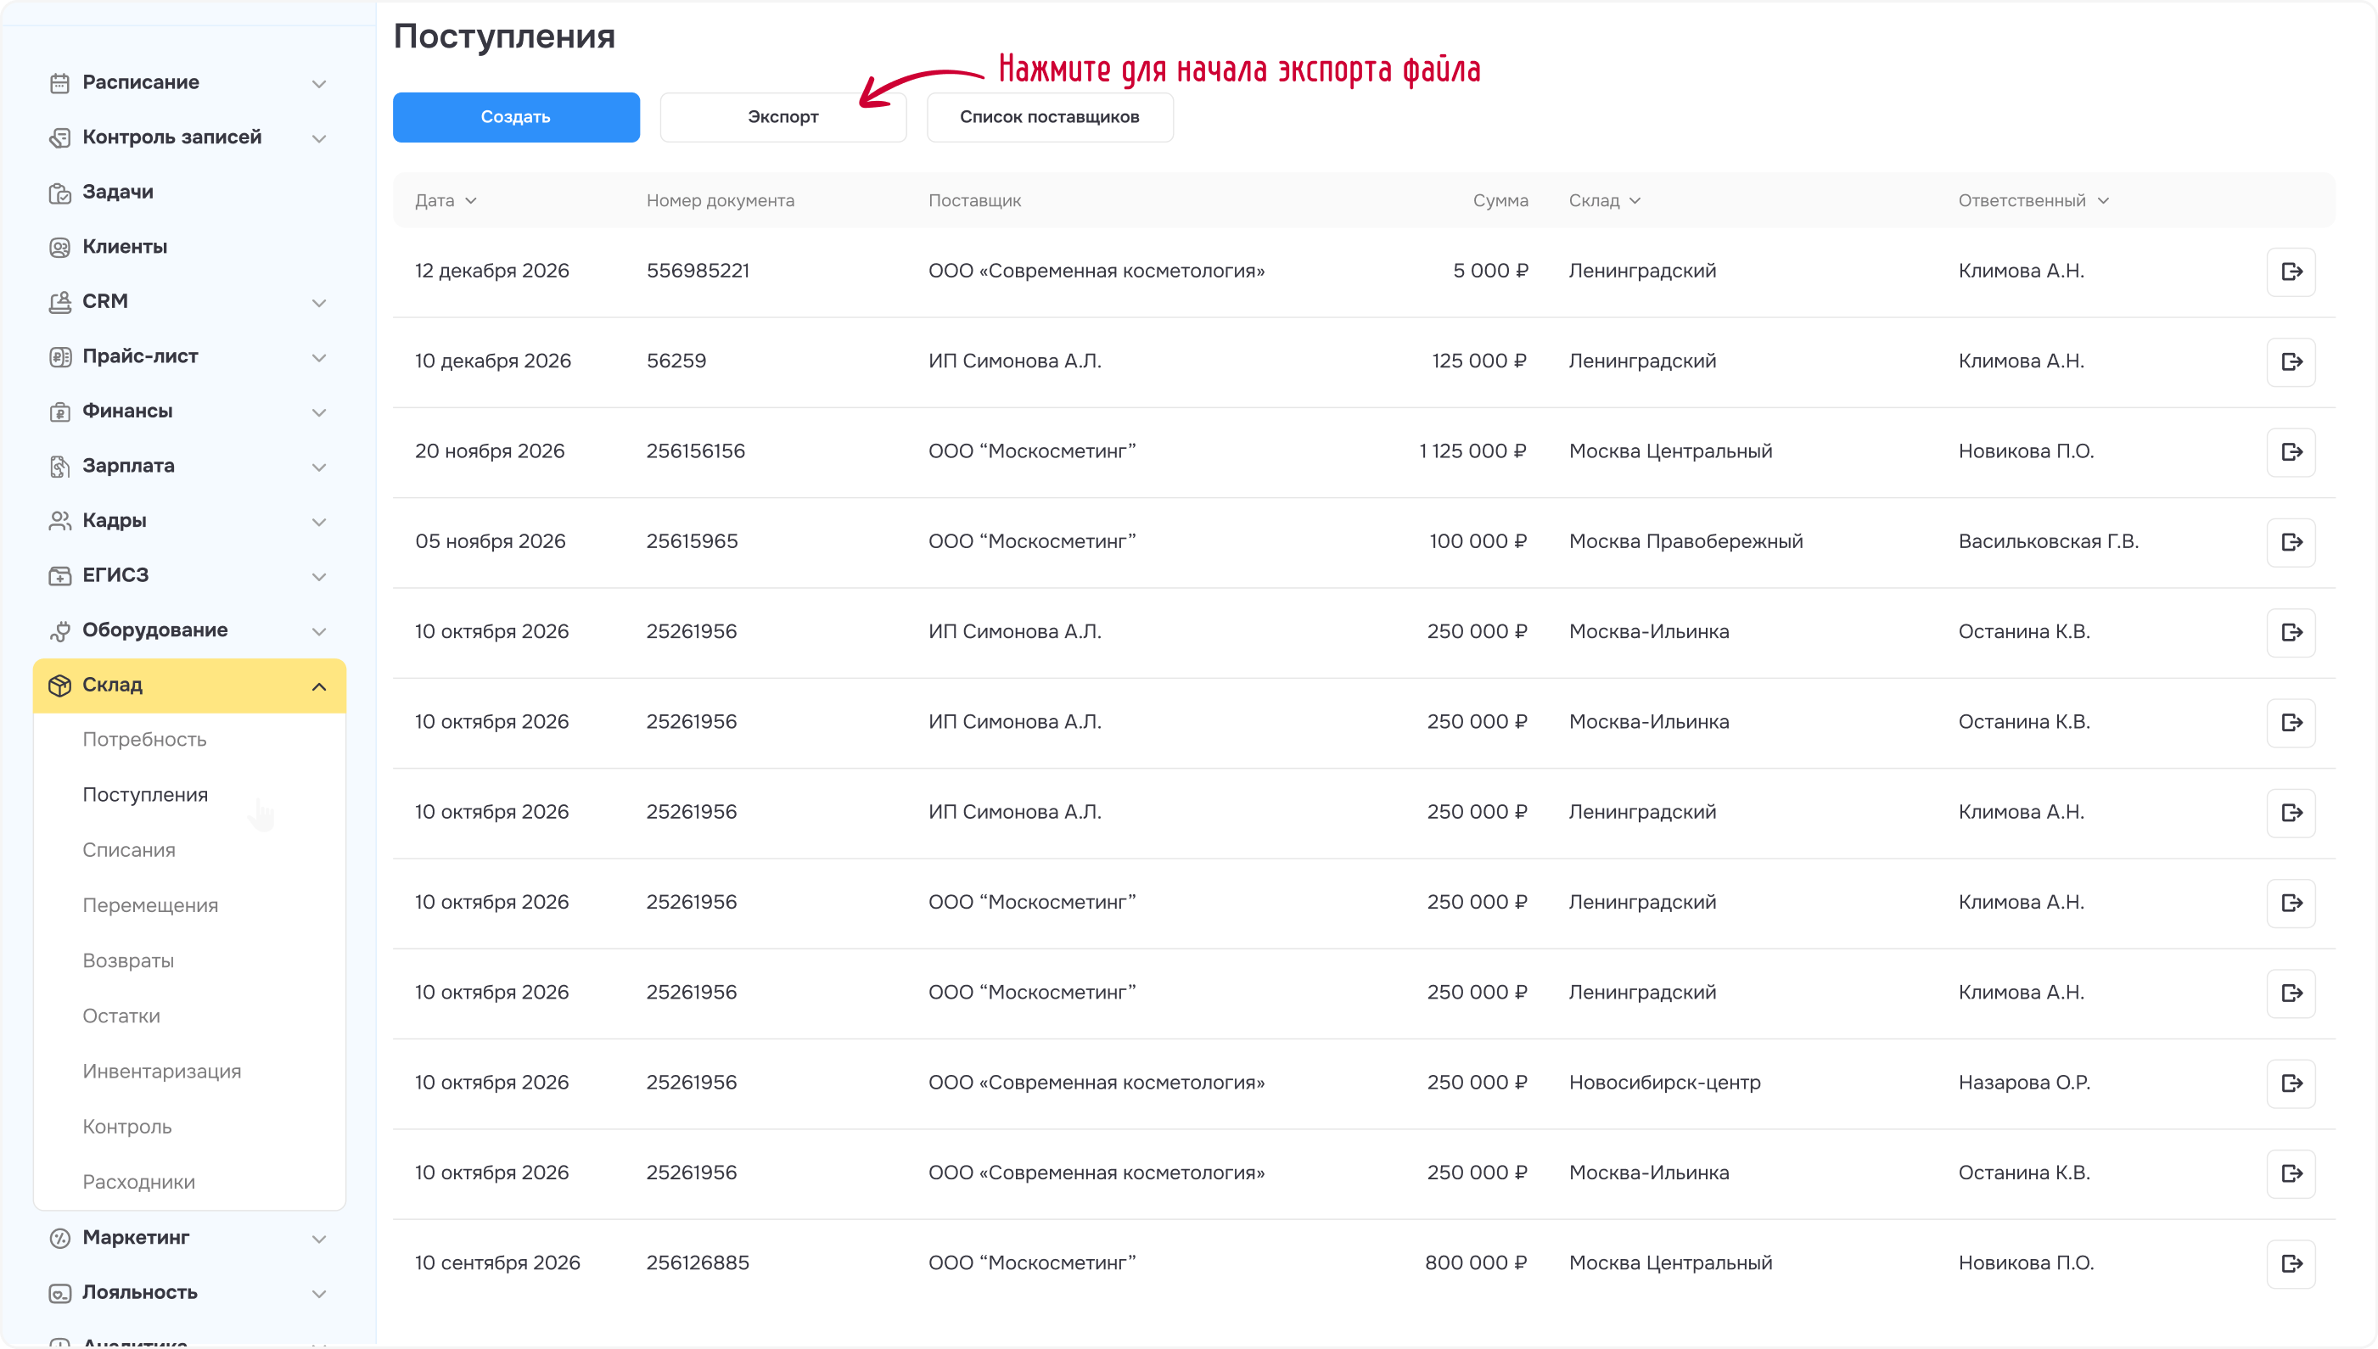The image size is (2378, 1349).
Task: Click export icon for 10 сентября 2026 row
Action: tap(2291, 1264)
